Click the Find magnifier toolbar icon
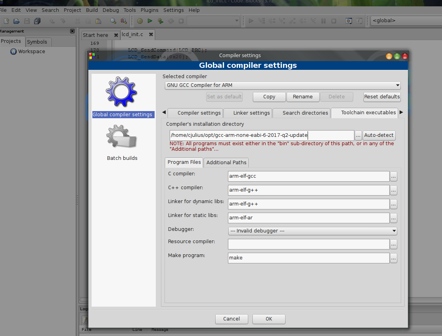The width and height of the screenshot is (442, 336). coord(113,21)
